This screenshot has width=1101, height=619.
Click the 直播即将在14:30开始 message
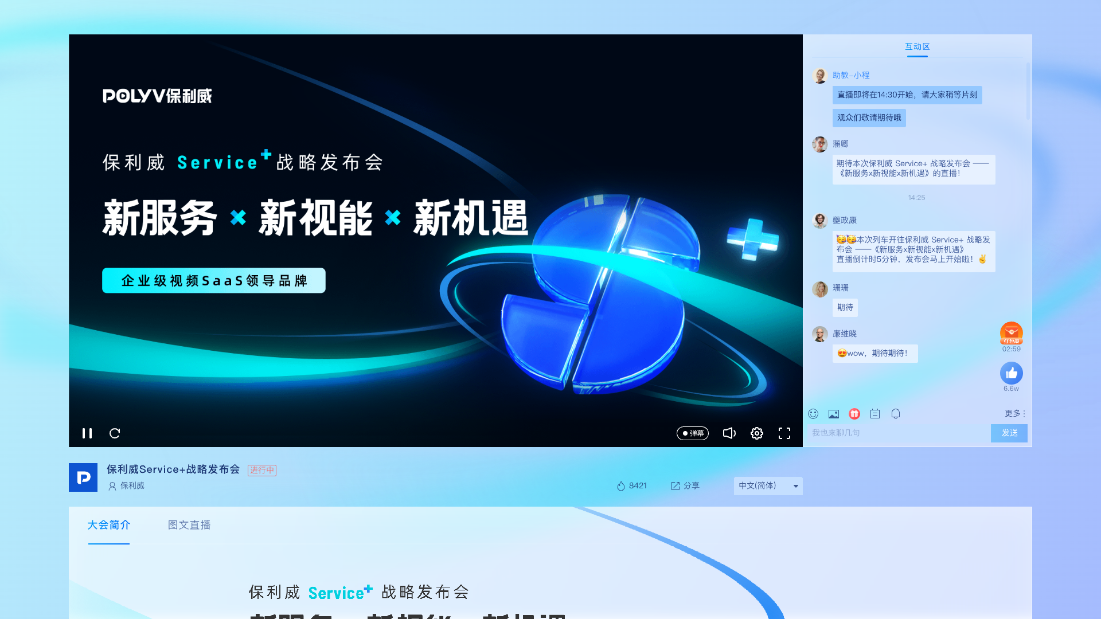pyautogui.click(x=907, y=95)
